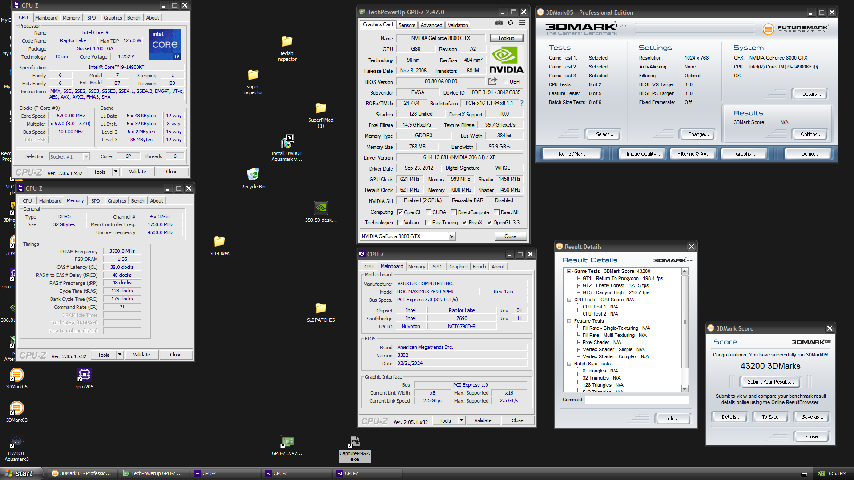Launch the cpuz205 desktop shortcut
The image size is (854, 480).
pyautogui.click(x=84, y=379)
